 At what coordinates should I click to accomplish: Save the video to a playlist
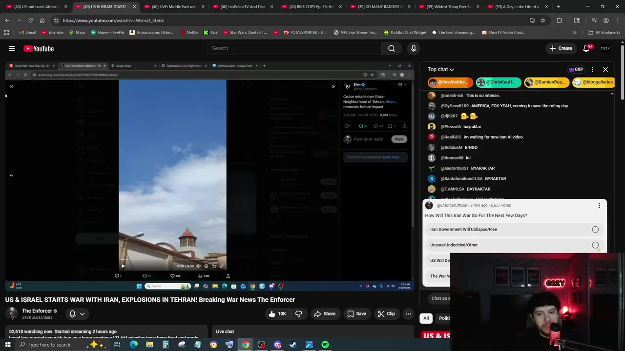pyautogui.click(x=356, y=314)
